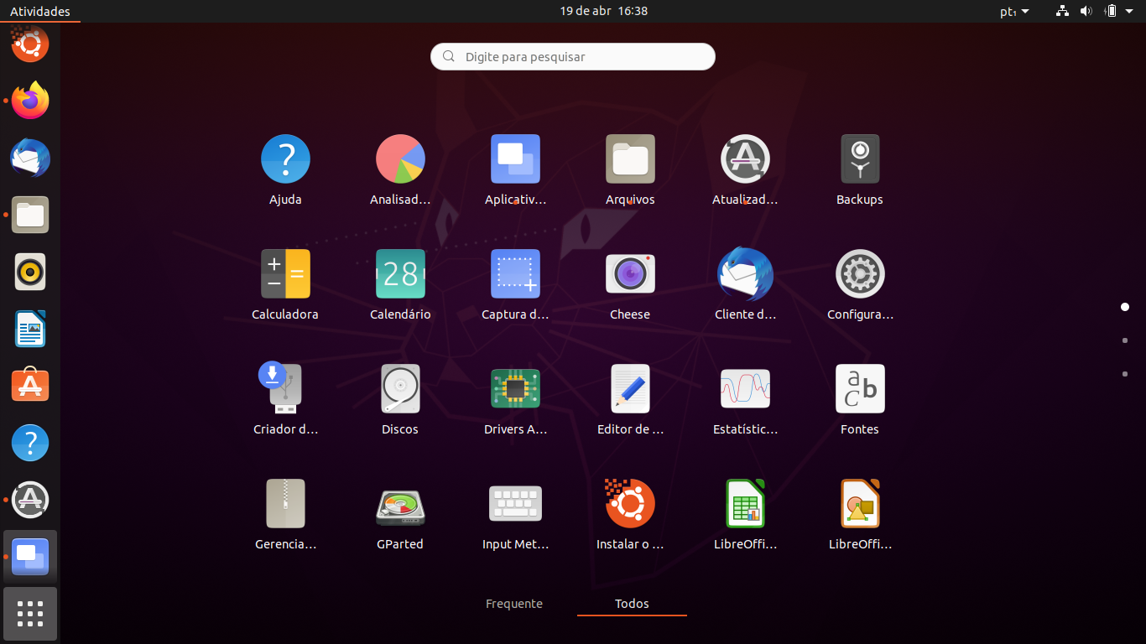Open the Files icon in the dock
1146x644 pixels.
pyautogui.click(x=30, y=215)
